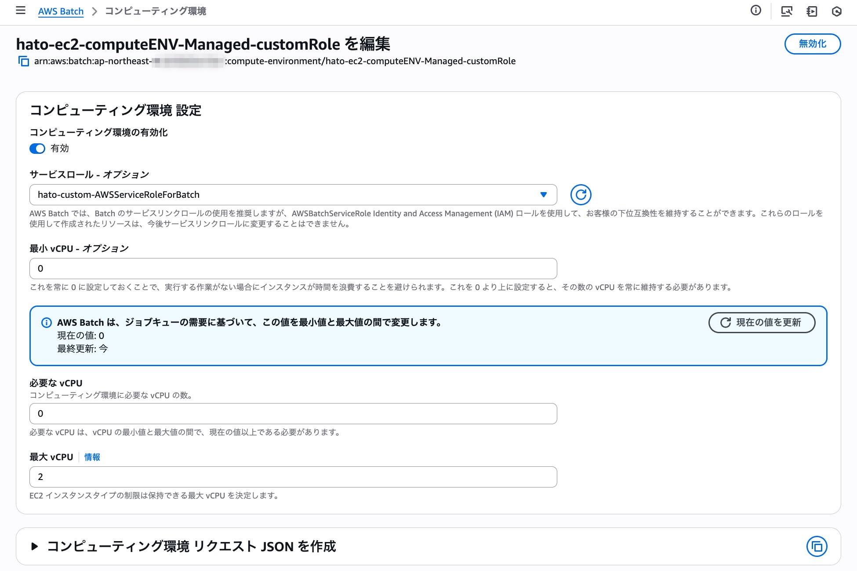Copy the compute environment ARN
The image size is (857, 571).
pyautogui.click(x=23, y=61)
